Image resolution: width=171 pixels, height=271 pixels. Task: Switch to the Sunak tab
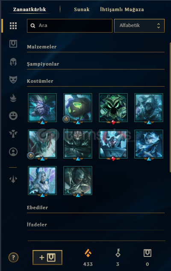(x=82, y=9)
